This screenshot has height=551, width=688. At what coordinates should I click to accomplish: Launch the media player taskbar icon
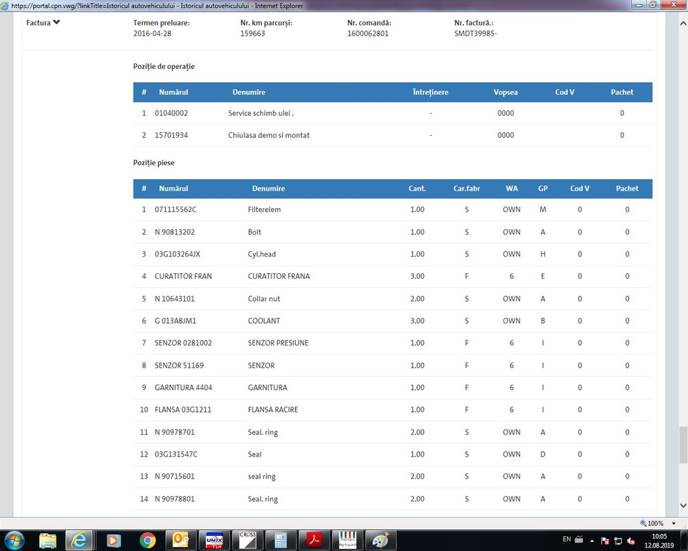tap(114, 540)
